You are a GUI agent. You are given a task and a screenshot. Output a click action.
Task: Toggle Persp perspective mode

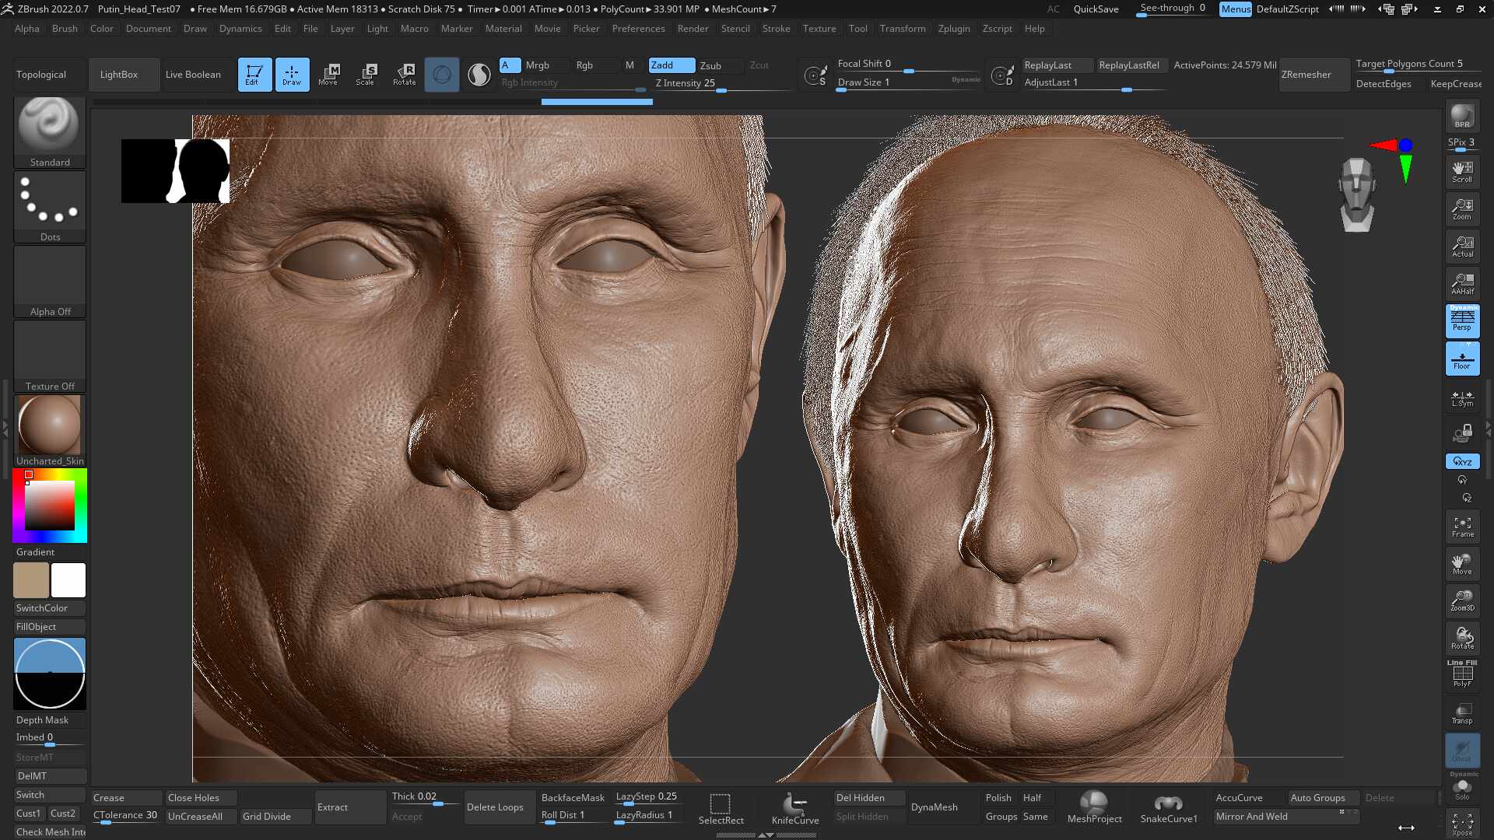pos(1462,320)
